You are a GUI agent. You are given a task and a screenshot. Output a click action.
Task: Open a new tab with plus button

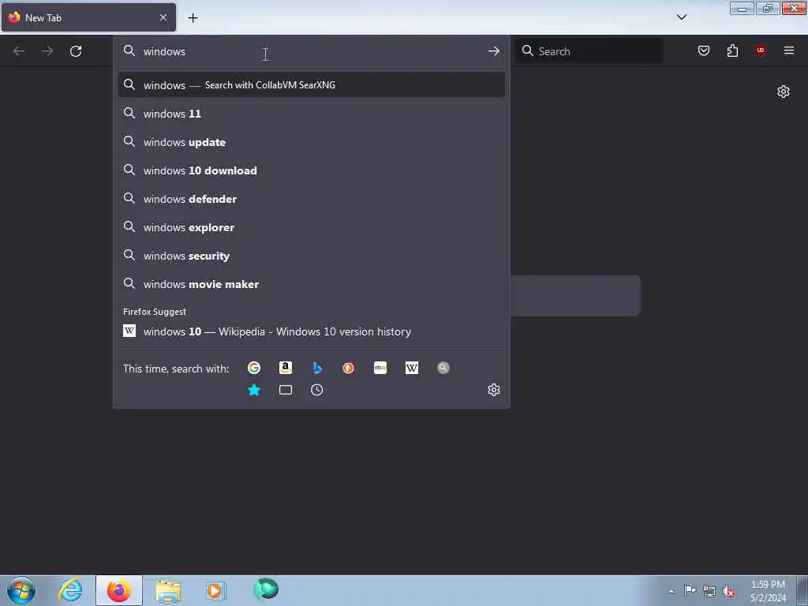click(x=193, y=18)
